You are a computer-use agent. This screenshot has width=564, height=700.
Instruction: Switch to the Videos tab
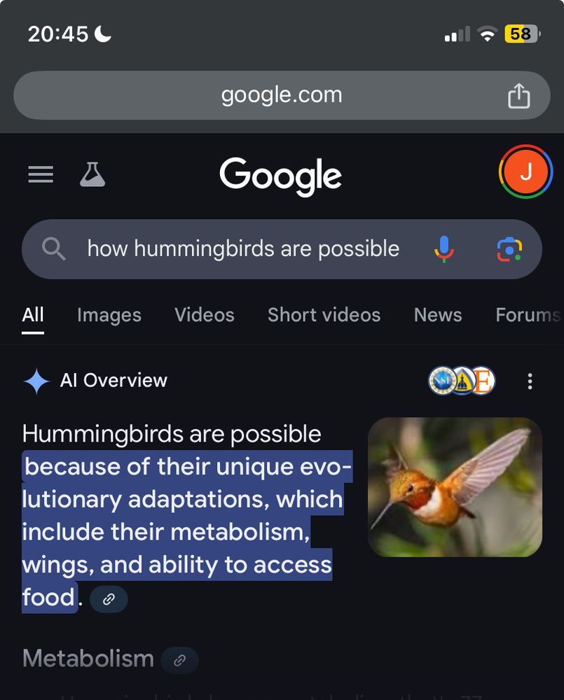[205, 315]
